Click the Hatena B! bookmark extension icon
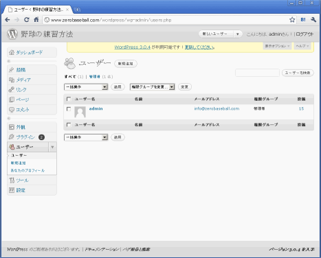 (303, 20)
